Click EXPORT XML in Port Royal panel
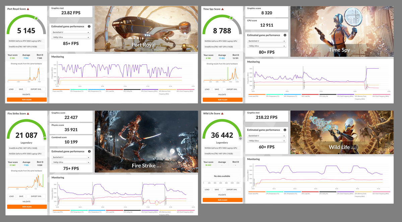The image size is (402, 222). (36, 89)
